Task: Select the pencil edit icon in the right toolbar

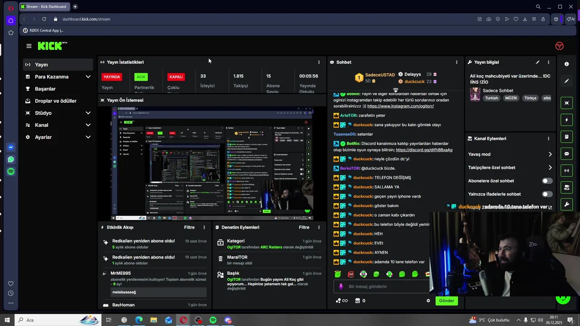Action: pos(566,81)
